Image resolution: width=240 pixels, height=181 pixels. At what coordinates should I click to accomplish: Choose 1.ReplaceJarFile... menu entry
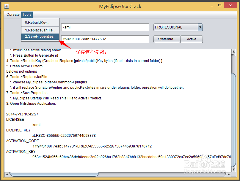[x=40, y=30]
